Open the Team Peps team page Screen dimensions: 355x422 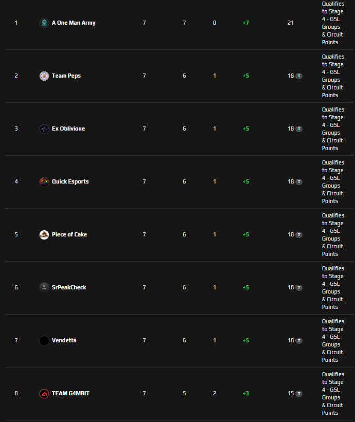pyautogui.click(x=66, y=76)
